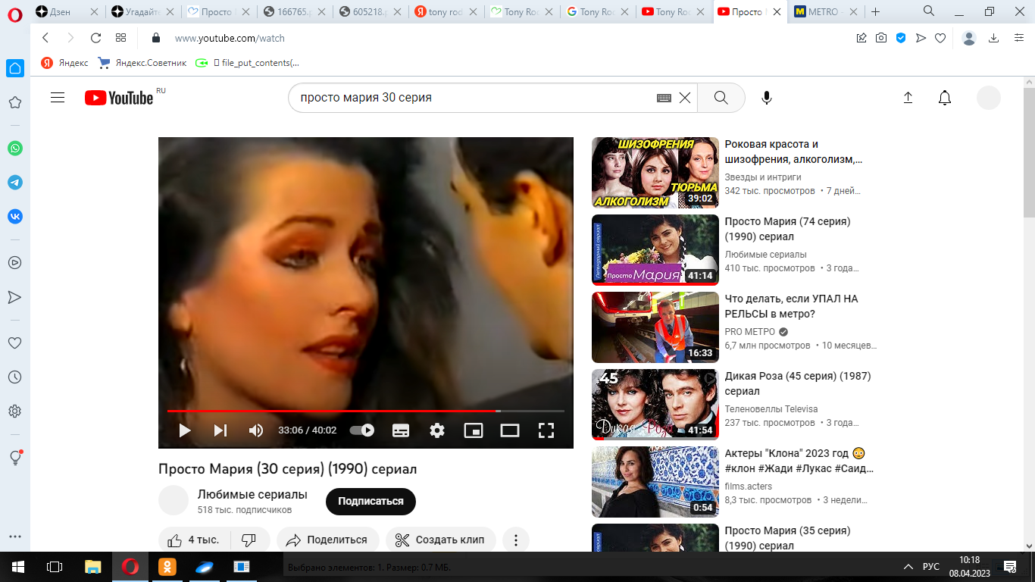Open browser downloads
The width and height of the screenshot is (1035, 582).
tap(994, 38)
